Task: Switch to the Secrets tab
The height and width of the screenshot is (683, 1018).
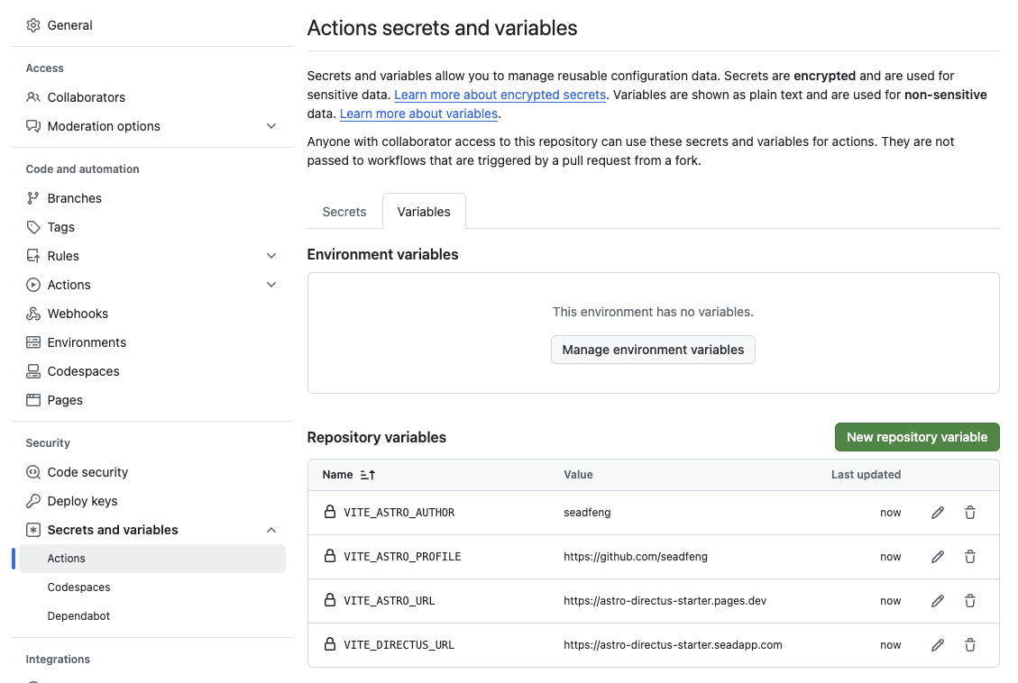Action: (x=344, y=212)
